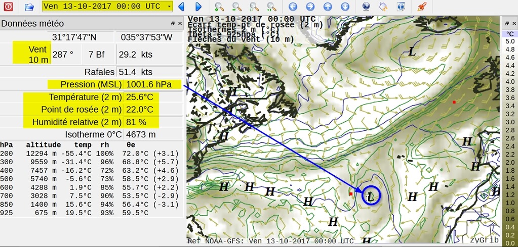Viewport: 518px width, 247px height.
Task: Click the 0.4 mark on color scale
Action: click(x=510, y=227)
